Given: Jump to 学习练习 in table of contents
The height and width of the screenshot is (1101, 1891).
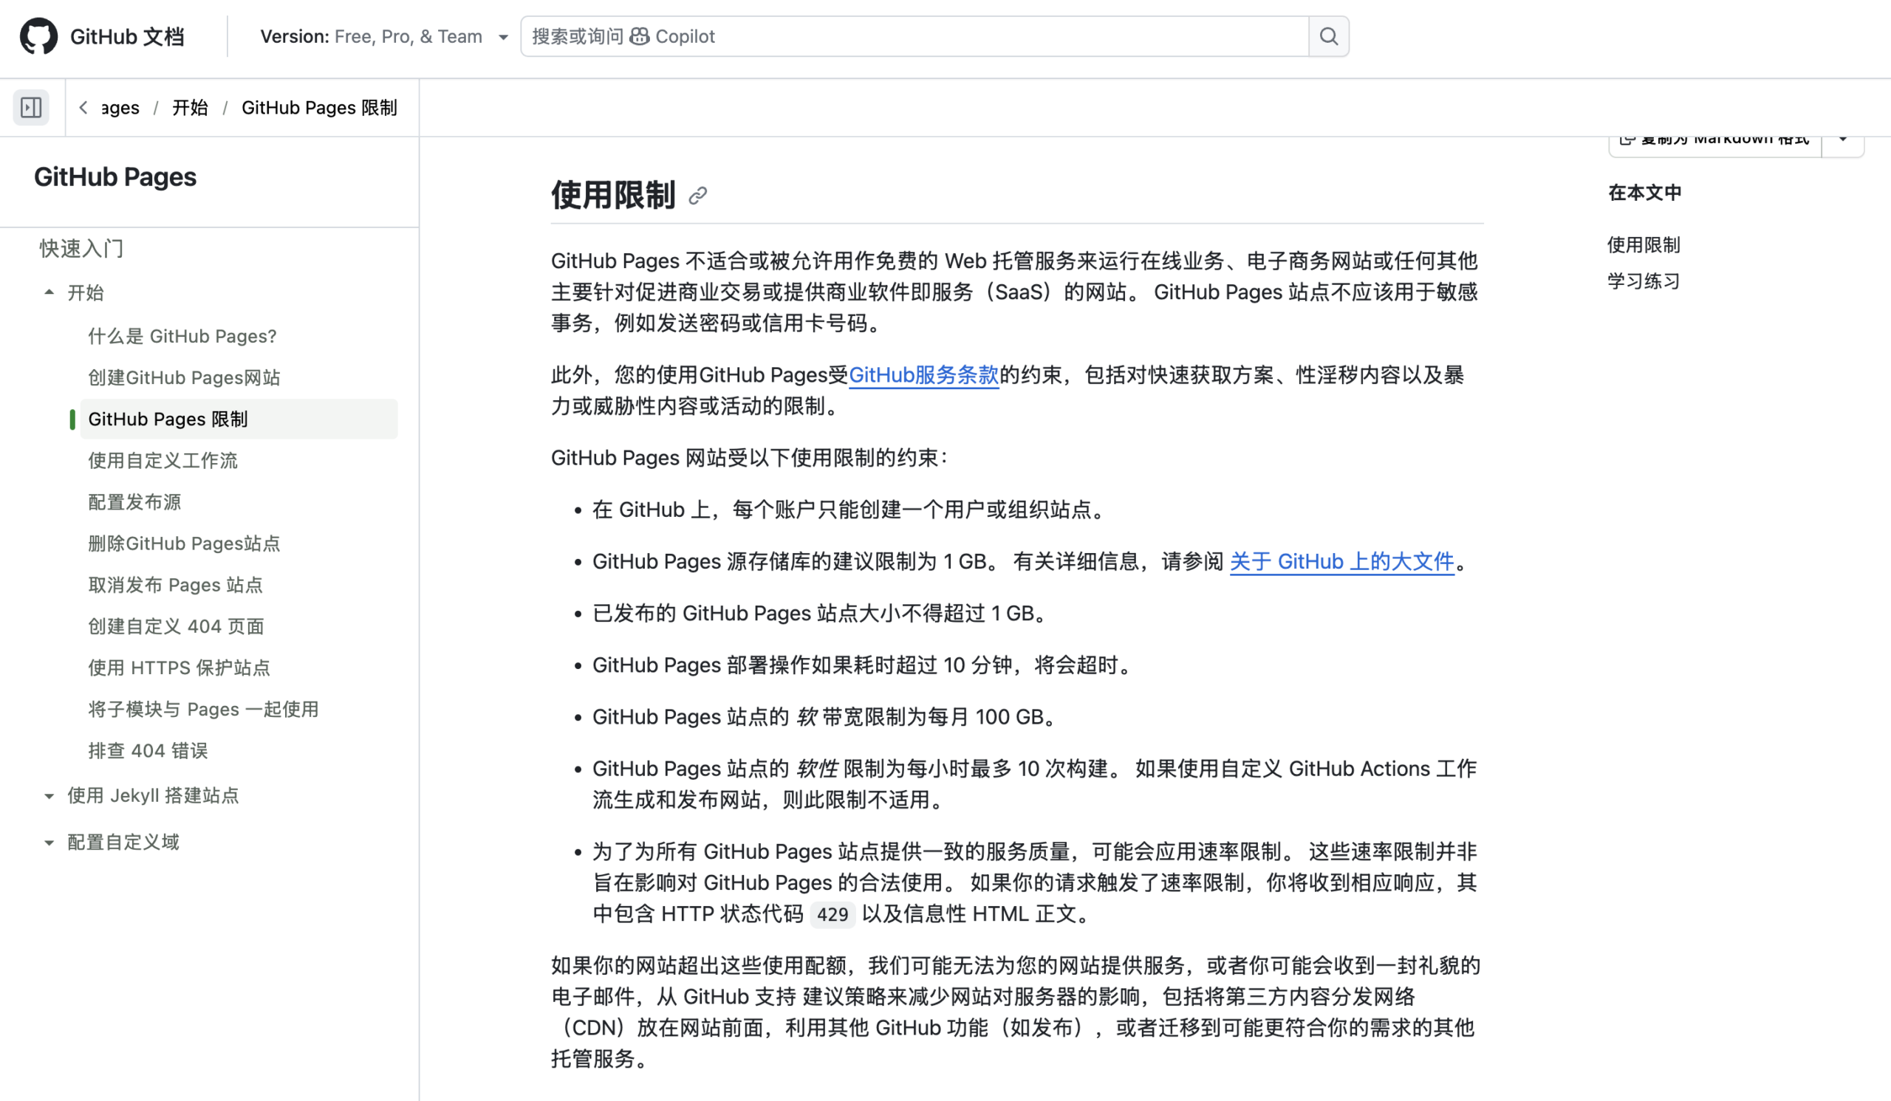Looking at the screenshot, I should 1644,281.
